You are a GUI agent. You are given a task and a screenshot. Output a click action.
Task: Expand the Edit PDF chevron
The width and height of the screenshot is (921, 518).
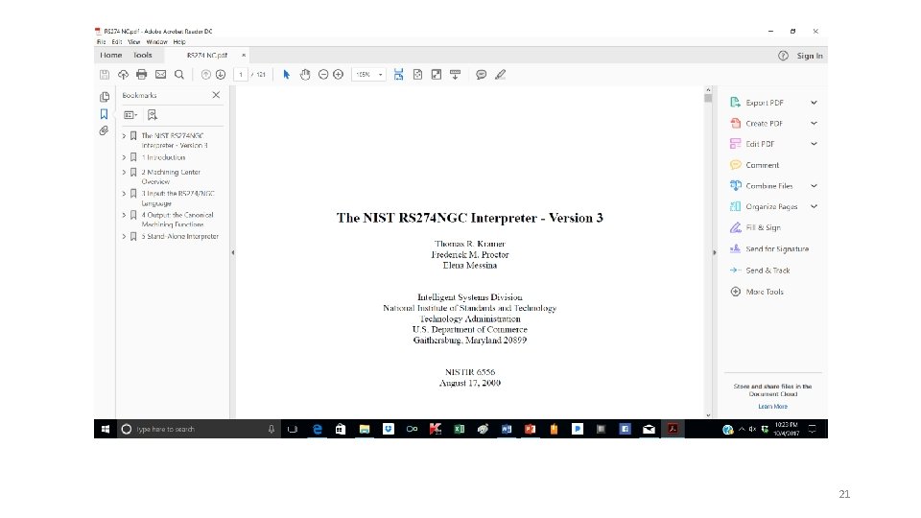tap(815, 144)
